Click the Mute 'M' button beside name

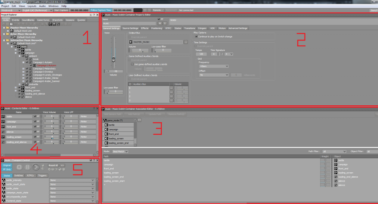[160, 23]
